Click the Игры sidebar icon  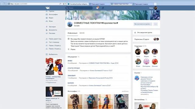[x=47, y=21]
